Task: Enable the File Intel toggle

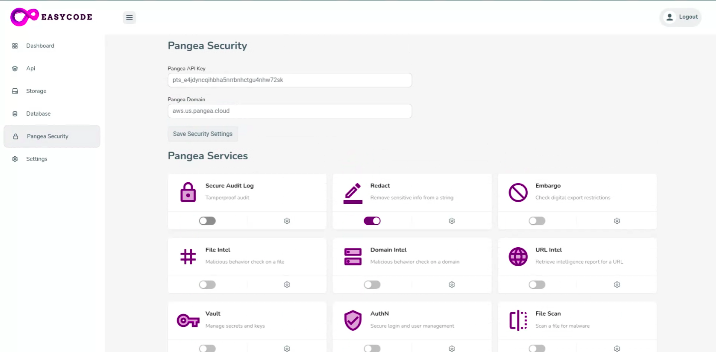Action: pyautogui.click(x=207, y=284)
